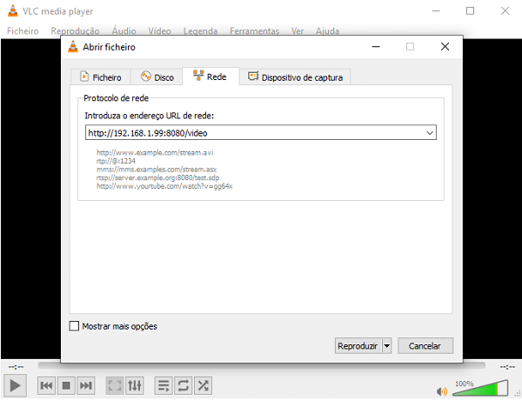Close the VLC media player main window
522x400 pixels.
click(505, 11)
